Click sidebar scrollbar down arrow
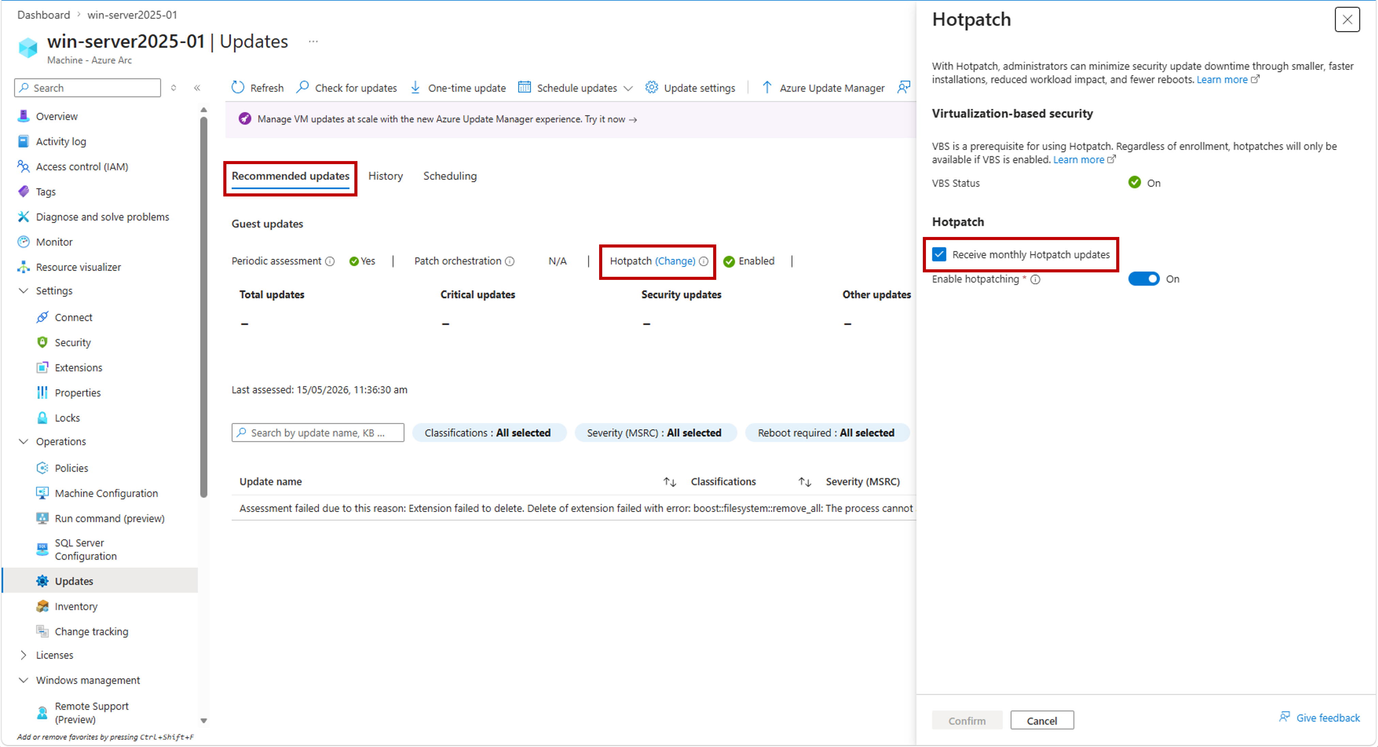 [x=203, y=721]
